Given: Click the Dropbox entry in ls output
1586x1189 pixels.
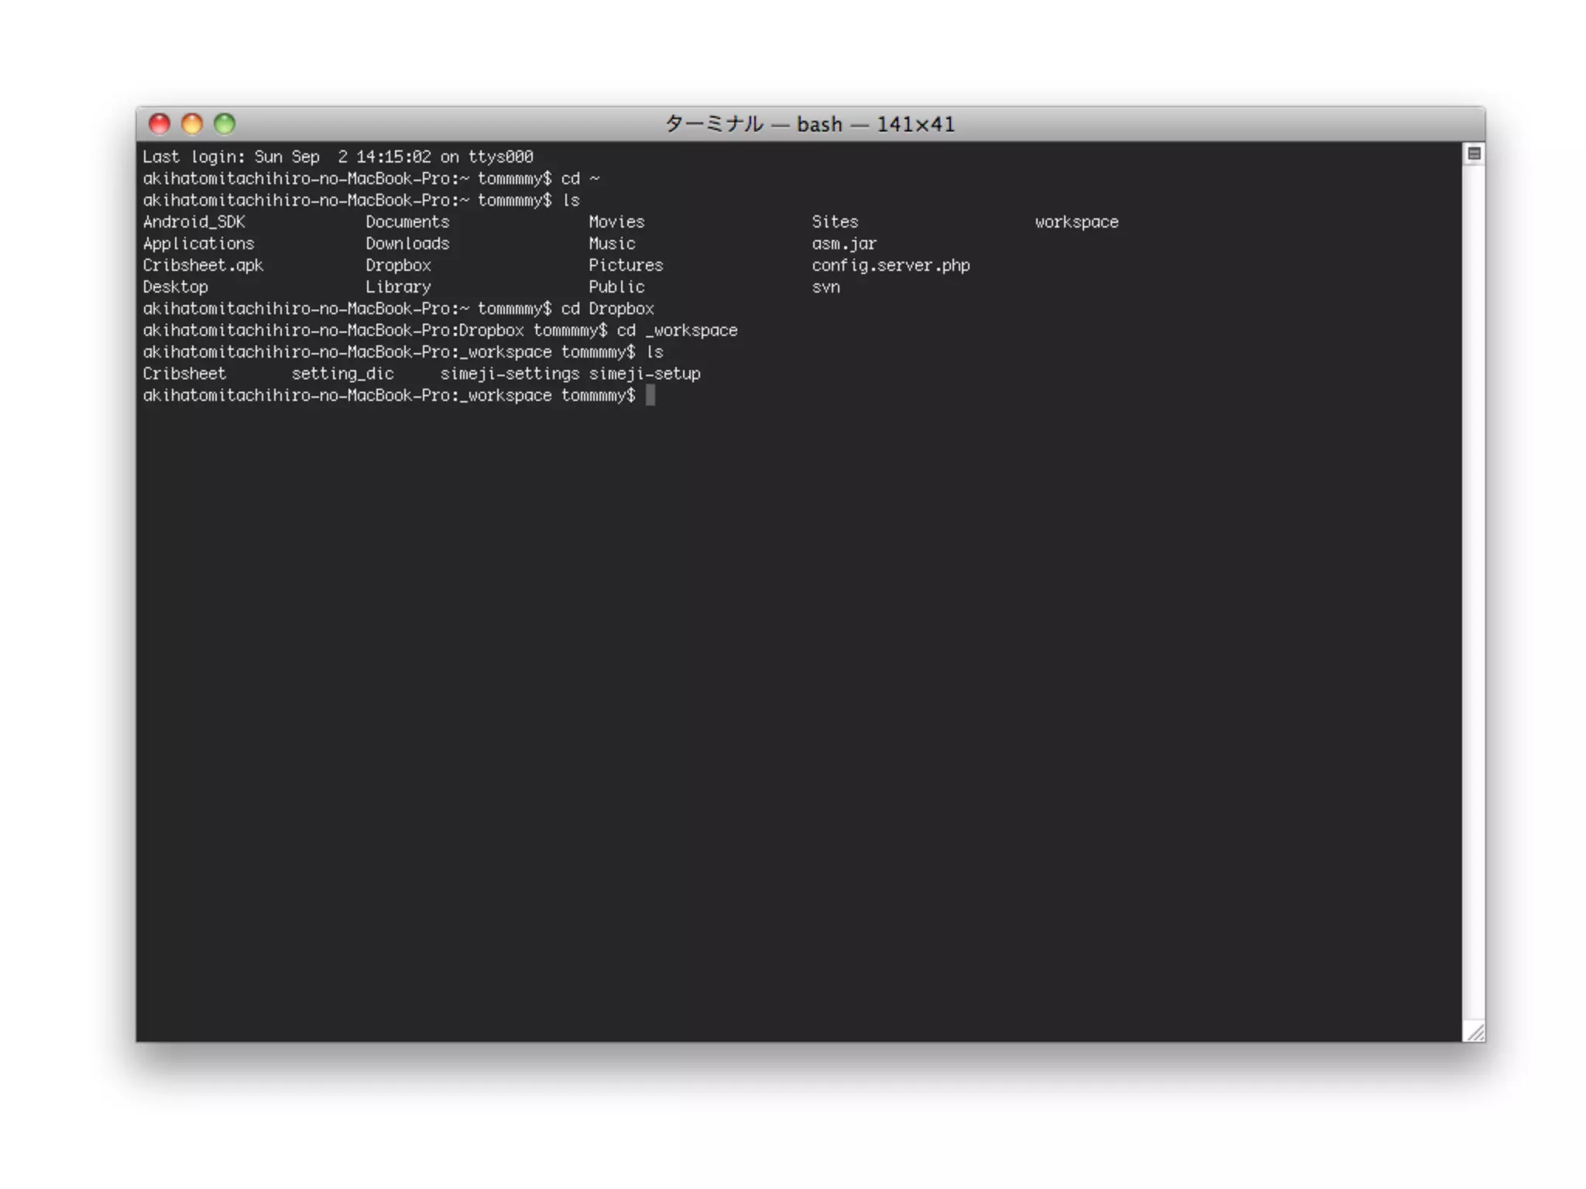Looking at the screenshot, I should pos(398,266).
